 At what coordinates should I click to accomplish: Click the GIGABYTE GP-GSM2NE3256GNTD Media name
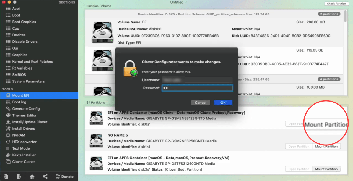pos(181,141)
